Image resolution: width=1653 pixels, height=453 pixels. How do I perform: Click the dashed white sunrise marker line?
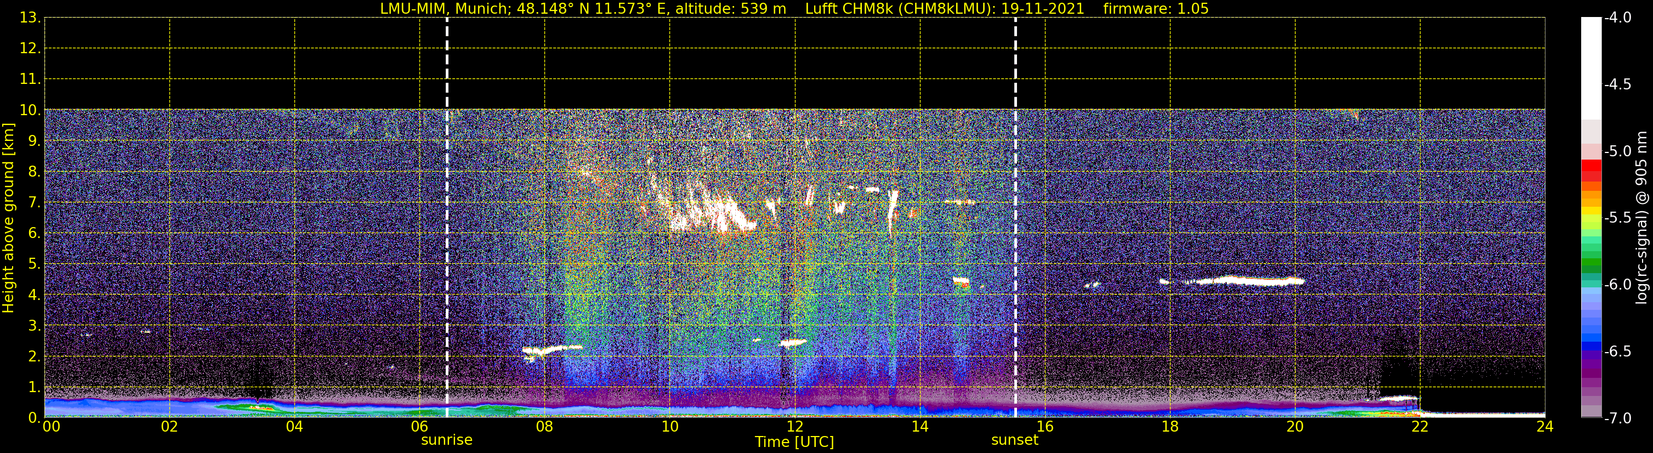click(447, 218)
